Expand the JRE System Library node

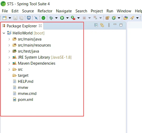9,57
